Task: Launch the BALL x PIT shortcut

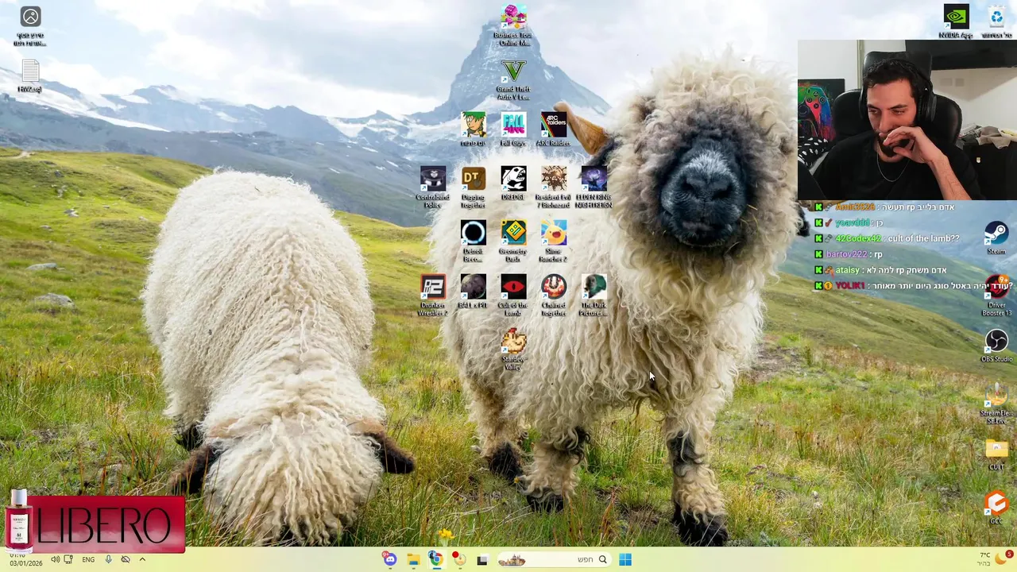Action: [473, 292]
